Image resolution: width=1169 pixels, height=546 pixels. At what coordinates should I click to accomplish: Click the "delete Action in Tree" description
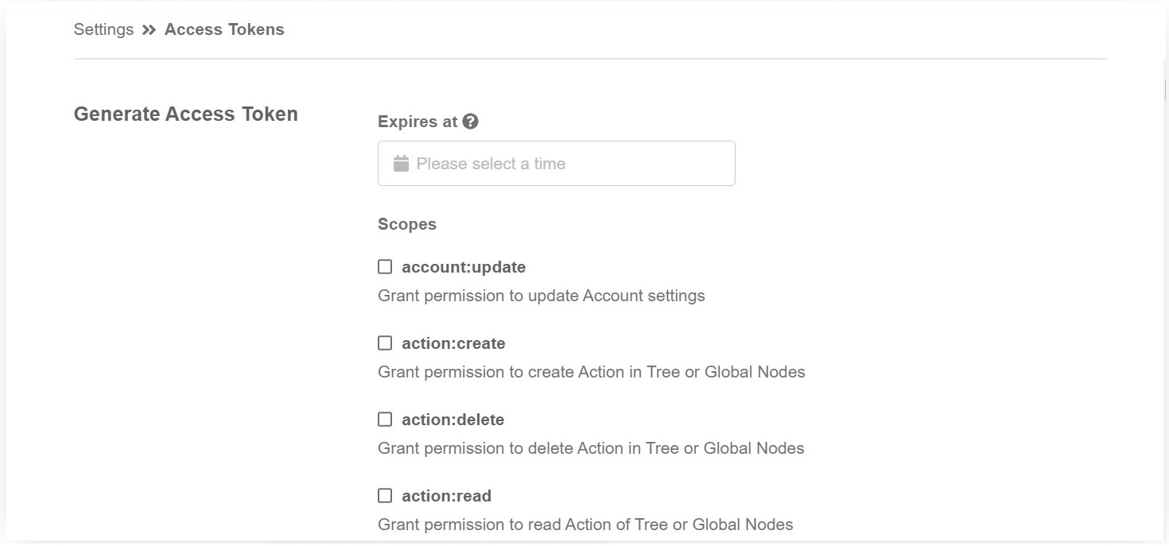591,448
